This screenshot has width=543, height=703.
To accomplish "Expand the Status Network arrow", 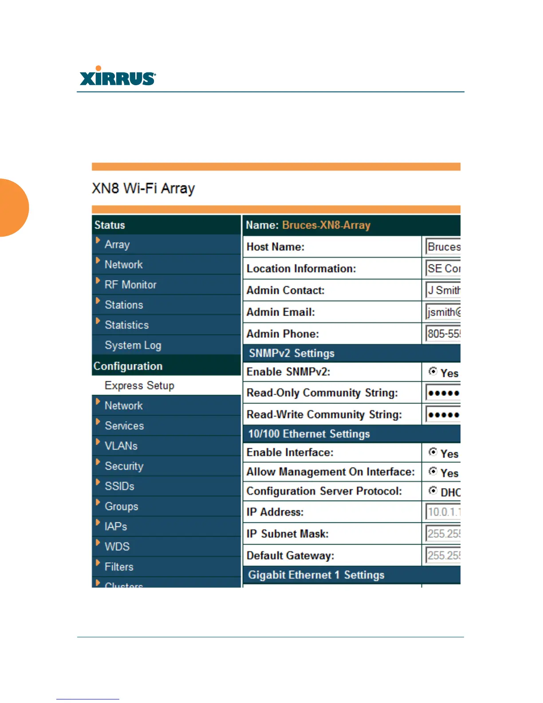I will [x=98, y=261].
